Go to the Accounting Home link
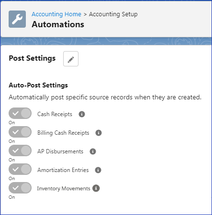The image size is (212, 215). click(x=56, y=14)
